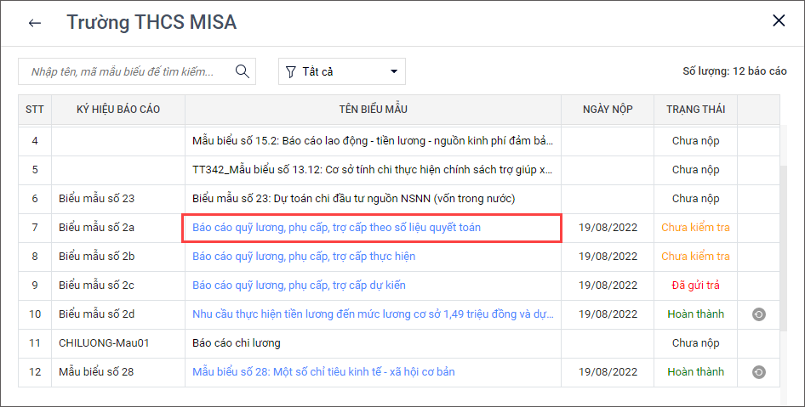This screenshot has width=805, height=407.
Task: Click the circular arrow icon for Mẫu biểu số 28
Action: point(758,372)
